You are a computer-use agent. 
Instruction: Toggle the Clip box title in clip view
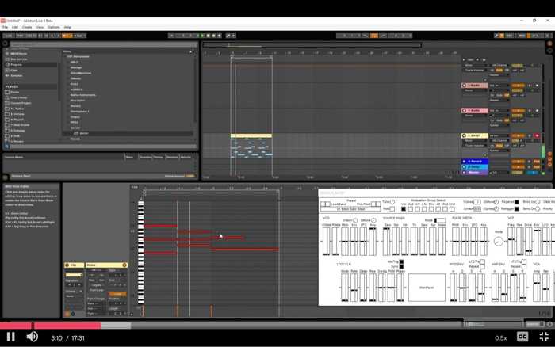pos(74,265)
